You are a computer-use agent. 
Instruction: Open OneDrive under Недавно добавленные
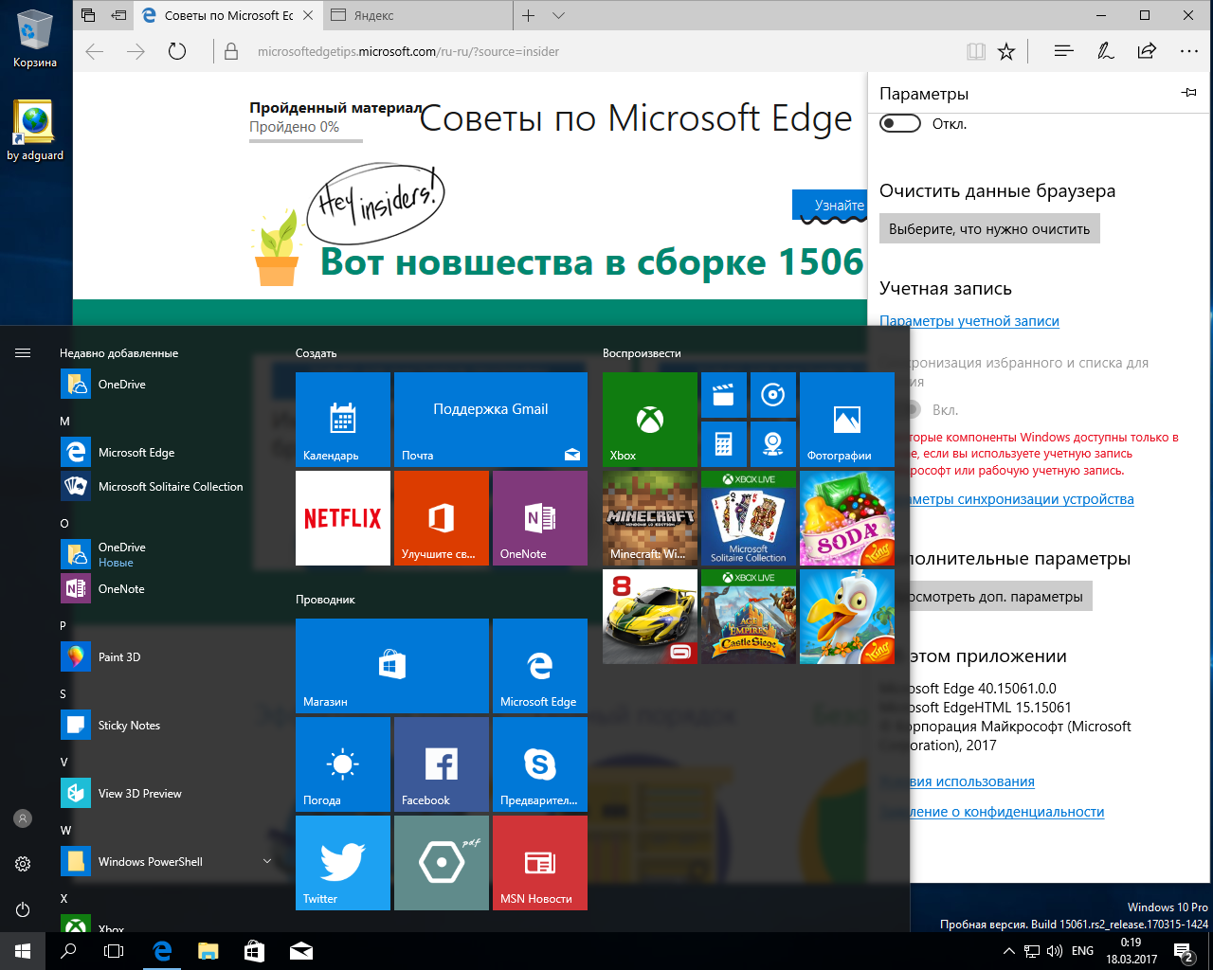coord(167,385)
